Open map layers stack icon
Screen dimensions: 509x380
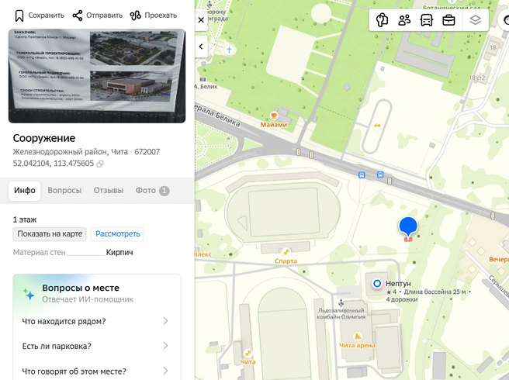point(475,20)
